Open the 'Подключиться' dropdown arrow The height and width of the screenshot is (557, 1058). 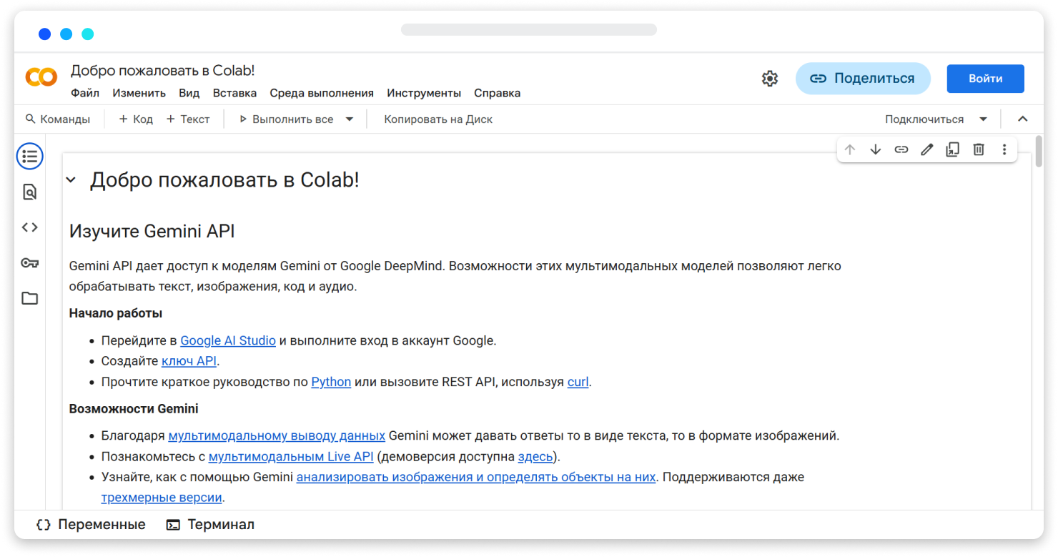(x=984, y=119)
